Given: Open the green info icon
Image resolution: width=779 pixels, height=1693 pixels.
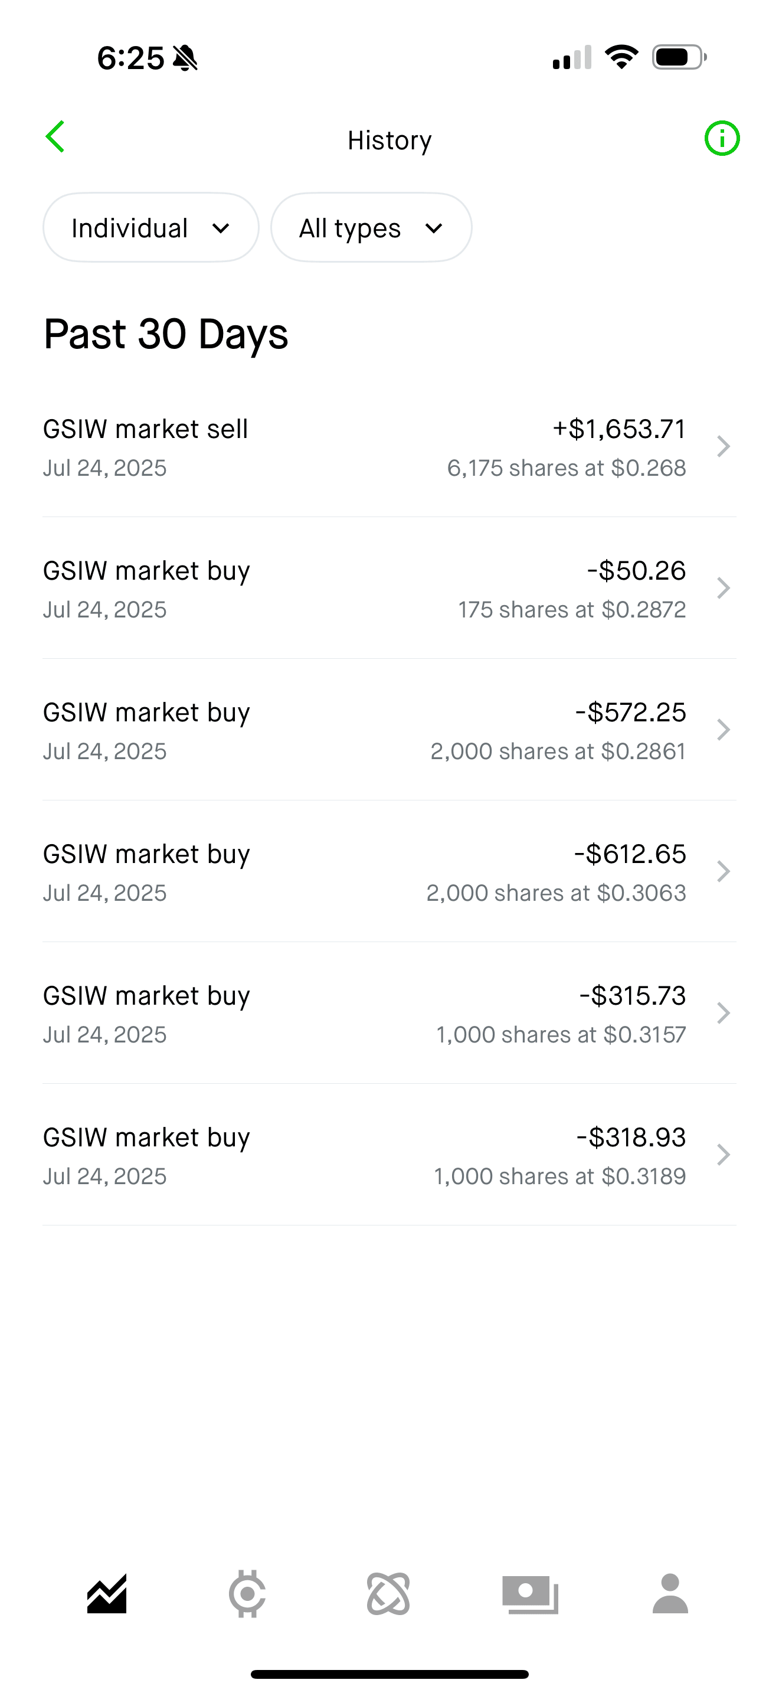Looking at the screenshot, I should click(722, 139).
